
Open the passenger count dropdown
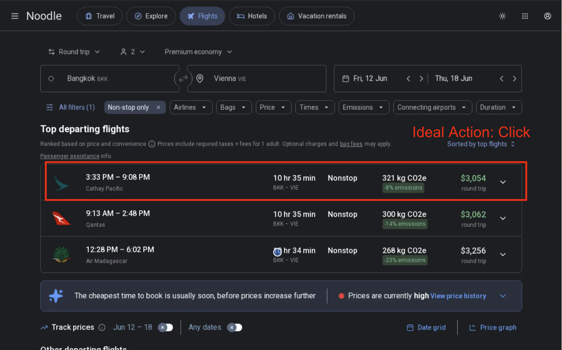133,52
